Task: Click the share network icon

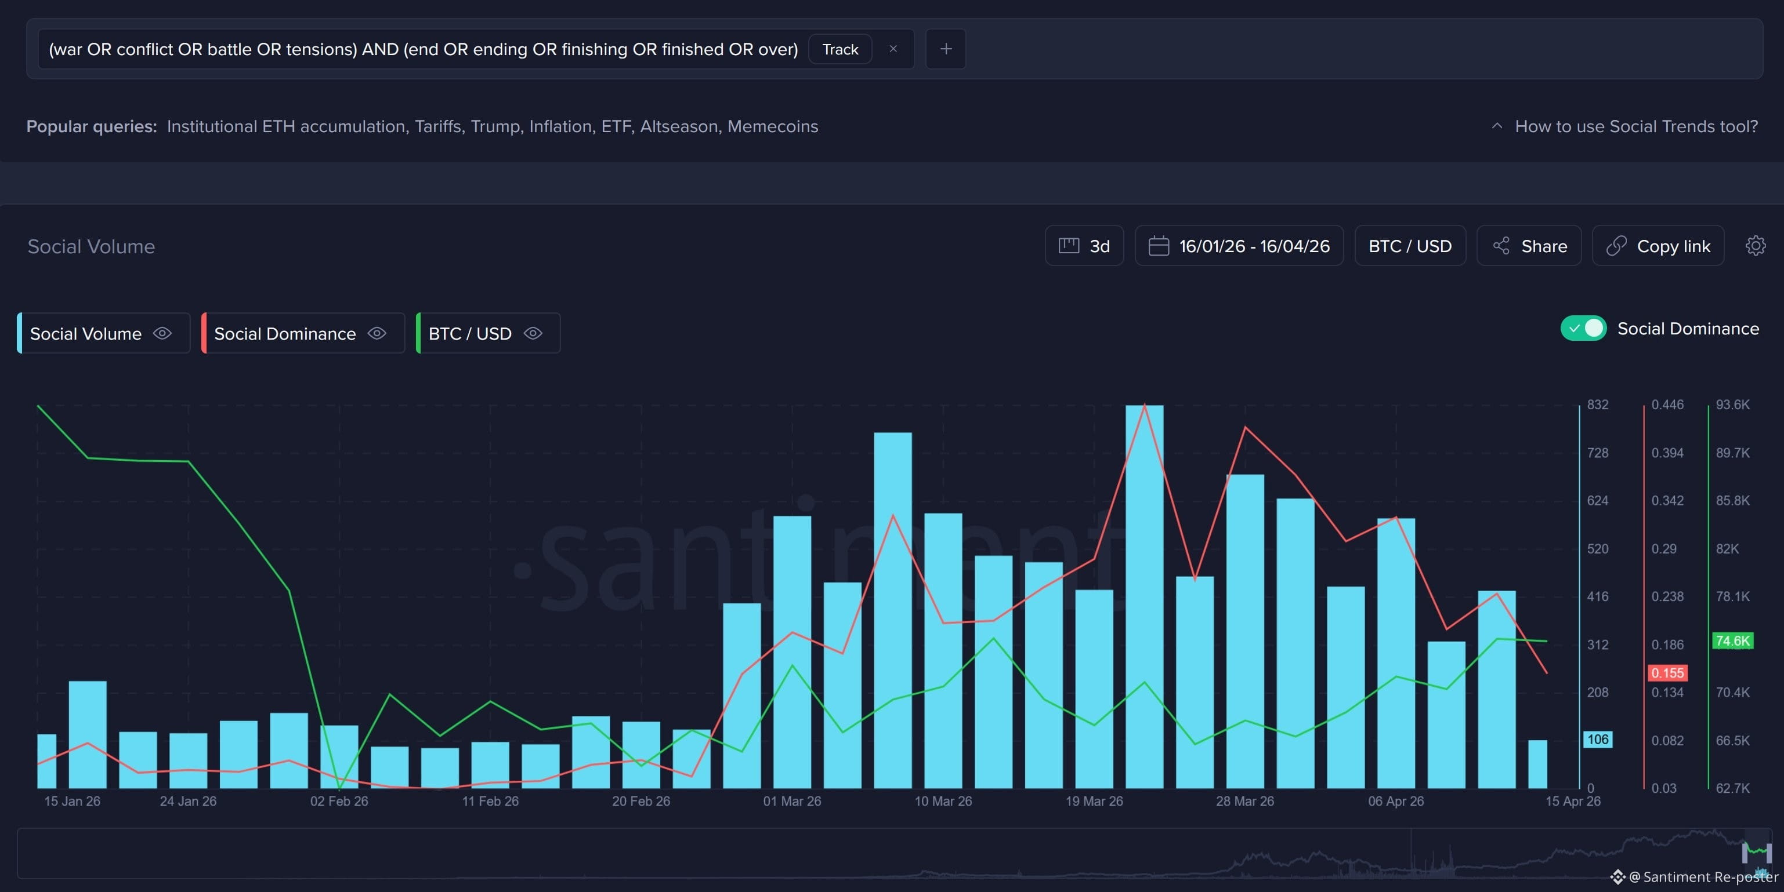Action: point(1501,246)
